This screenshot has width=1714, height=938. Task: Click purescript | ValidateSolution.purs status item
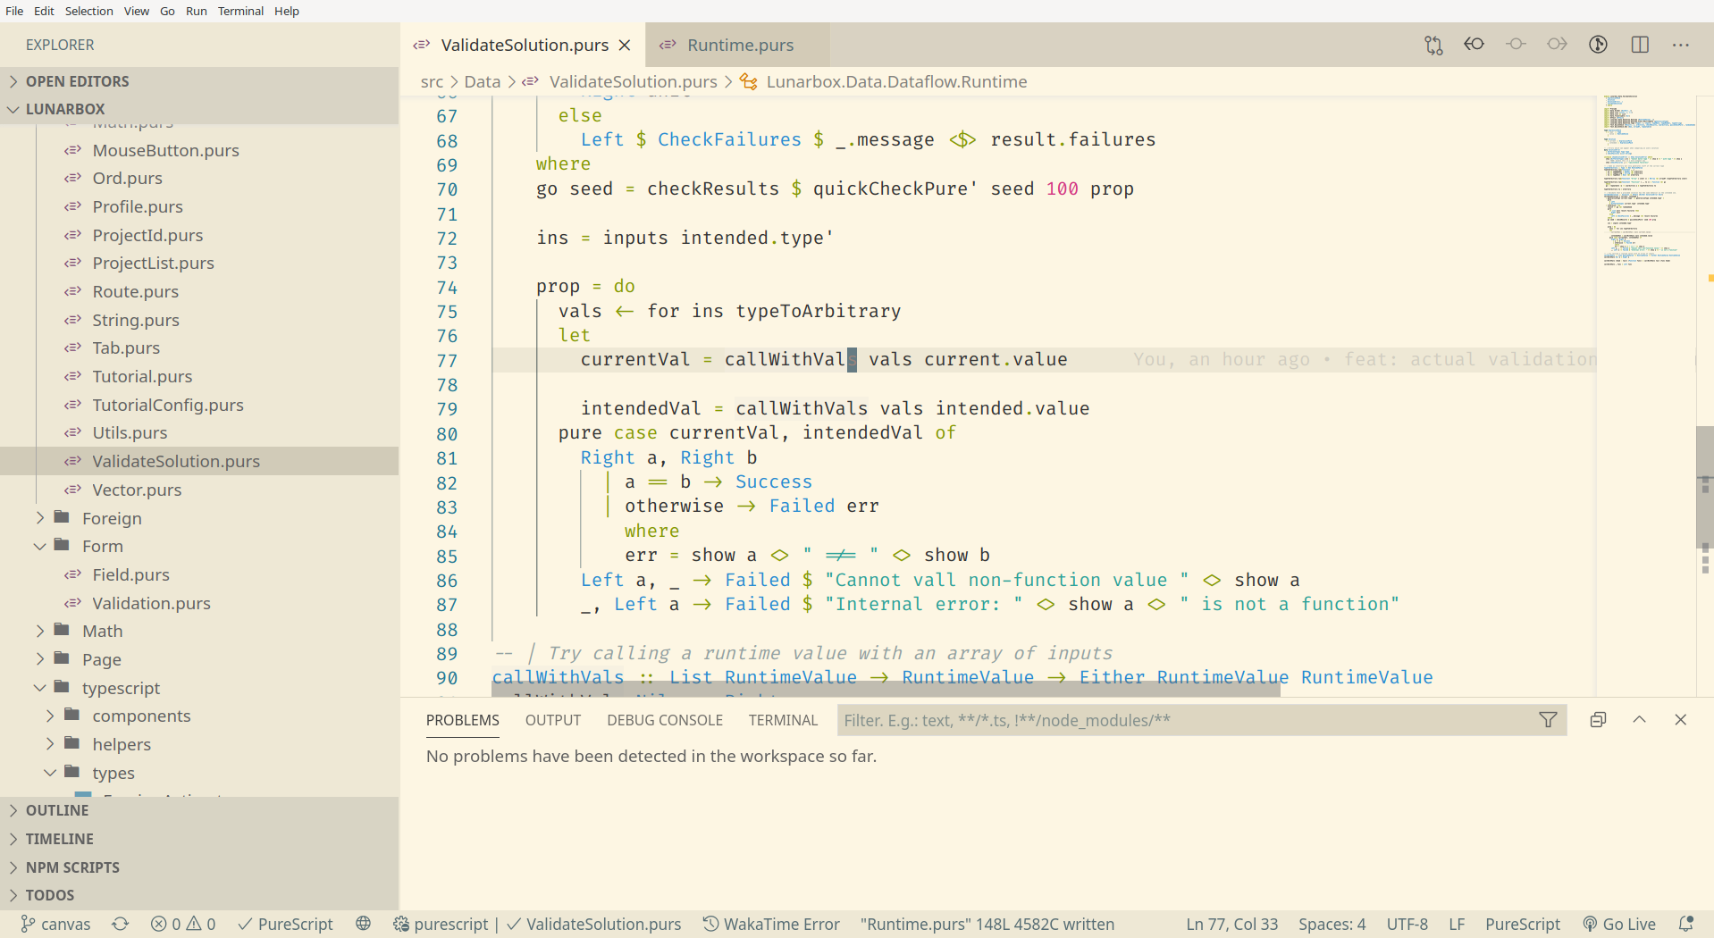click(537, 924)
